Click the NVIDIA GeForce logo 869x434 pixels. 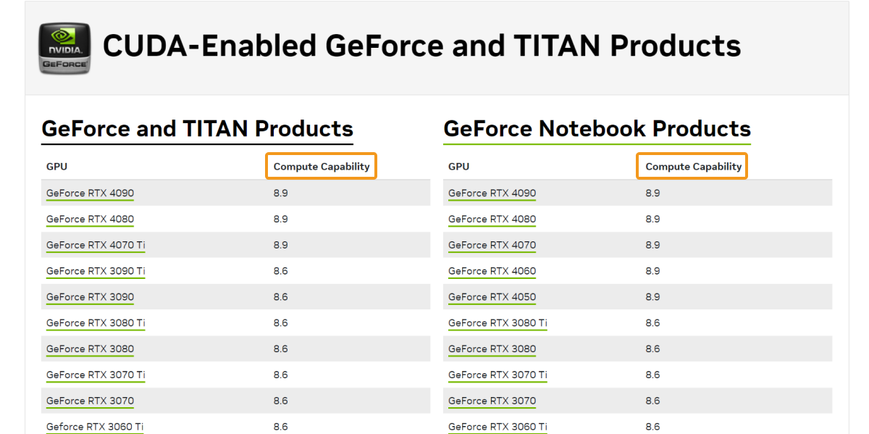tap(64, 48)
